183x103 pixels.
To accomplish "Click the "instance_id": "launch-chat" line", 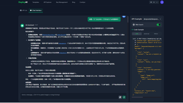I will tap(145, 91).
